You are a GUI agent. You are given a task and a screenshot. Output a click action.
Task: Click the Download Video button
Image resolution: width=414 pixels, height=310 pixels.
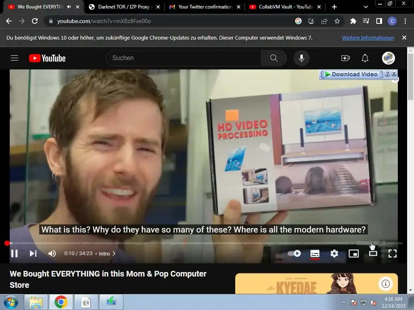(351, 74)
